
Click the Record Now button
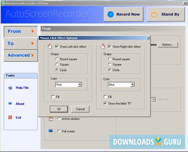point(124,14)
